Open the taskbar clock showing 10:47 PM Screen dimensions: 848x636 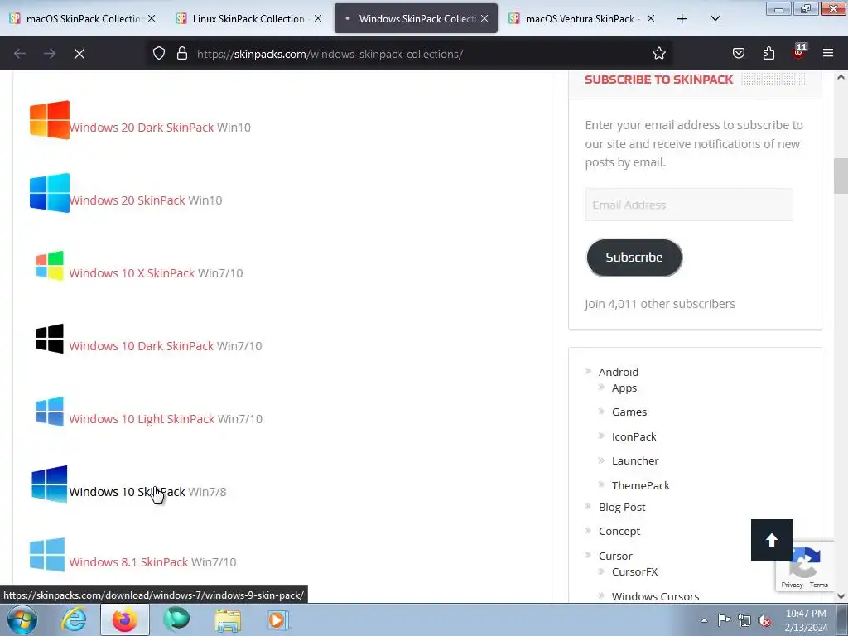click(806, 620)
